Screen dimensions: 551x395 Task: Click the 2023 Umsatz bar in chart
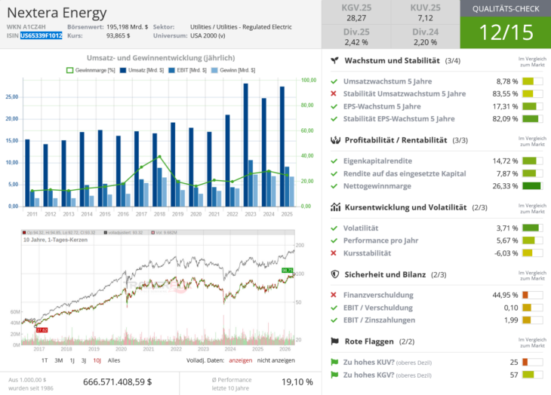(245, 145)
